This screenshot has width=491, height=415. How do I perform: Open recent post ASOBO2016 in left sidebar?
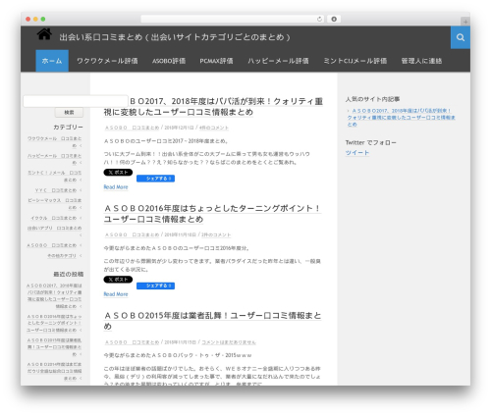54,323
